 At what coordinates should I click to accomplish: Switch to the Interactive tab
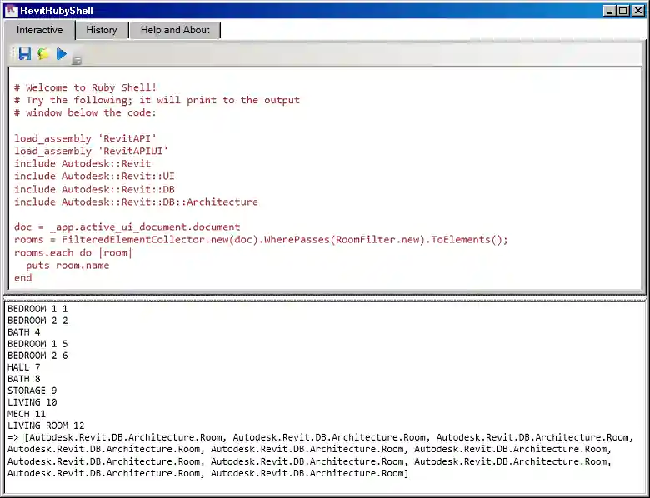(x=40, y=30)
